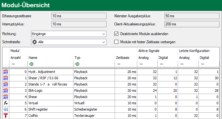222x119 pixels.
Task: Open equals filter operator under Zeitbasis column
Action: click(119, 64)
